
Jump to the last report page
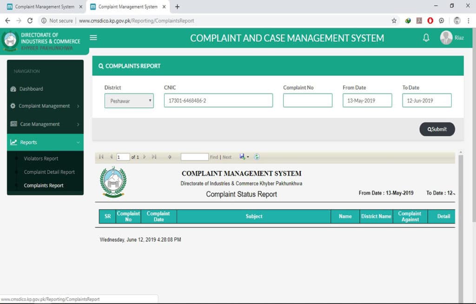point(154,157)
